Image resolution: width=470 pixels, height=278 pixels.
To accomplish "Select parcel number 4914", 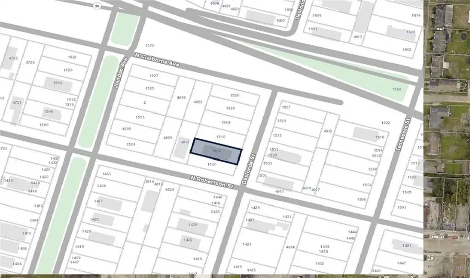I will click(290, 247).
